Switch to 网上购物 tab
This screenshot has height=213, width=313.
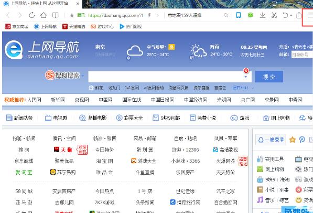[276, 118]
